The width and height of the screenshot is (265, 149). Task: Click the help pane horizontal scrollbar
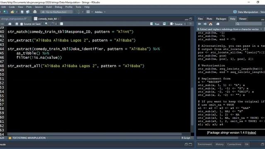217,138
